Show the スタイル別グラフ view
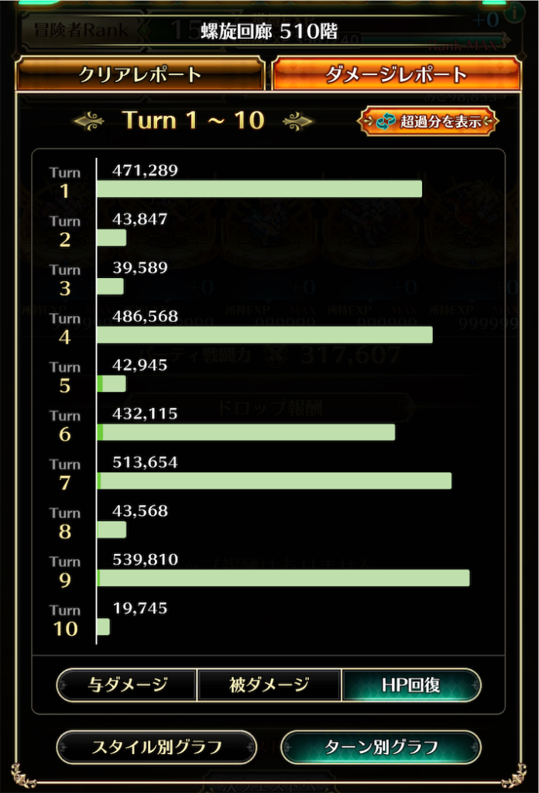 [156, 747]
